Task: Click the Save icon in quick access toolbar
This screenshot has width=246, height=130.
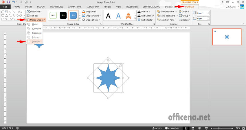Action: click(8, 2)
